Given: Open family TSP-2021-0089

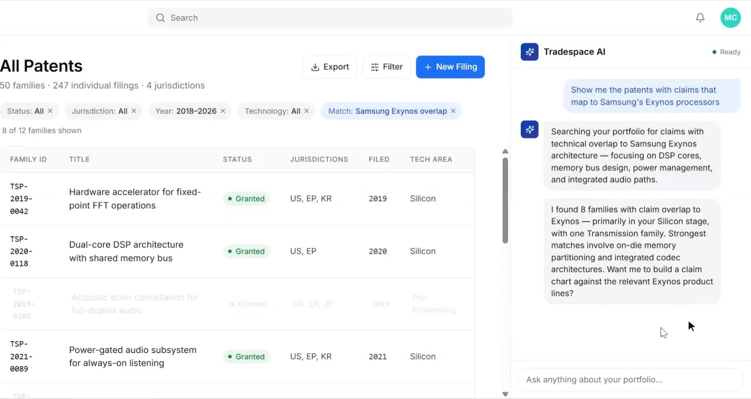Looking at the screenshot, I should click(21, 356).
